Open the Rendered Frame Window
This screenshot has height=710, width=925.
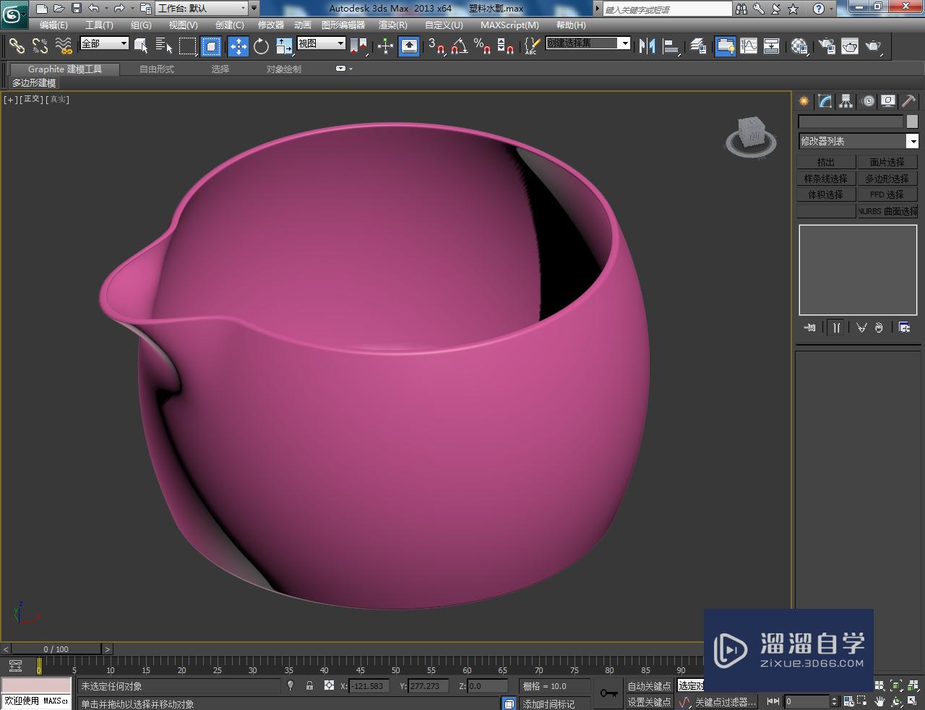click(x=850, y=46)
